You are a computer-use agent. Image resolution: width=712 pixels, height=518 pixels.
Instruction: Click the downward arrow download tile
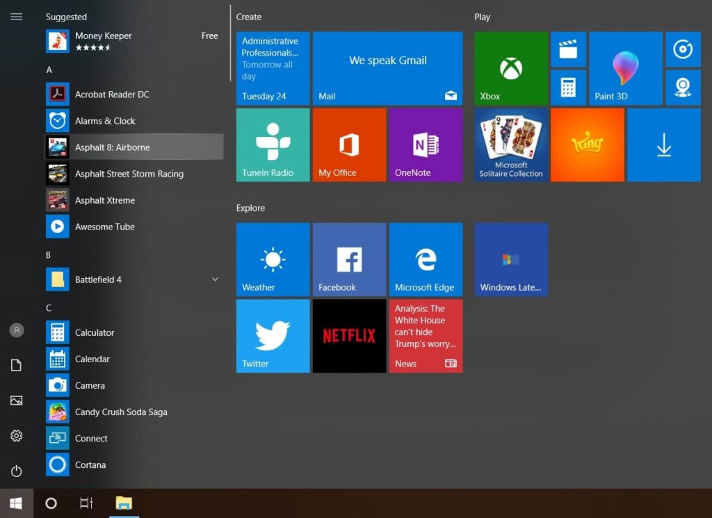pyautogui.click(x=663, y=144)
